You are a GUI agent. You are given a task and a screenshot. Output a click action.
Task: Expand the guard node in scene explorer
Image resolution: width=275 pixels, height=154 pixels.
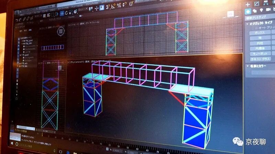[x=20, y=55]
